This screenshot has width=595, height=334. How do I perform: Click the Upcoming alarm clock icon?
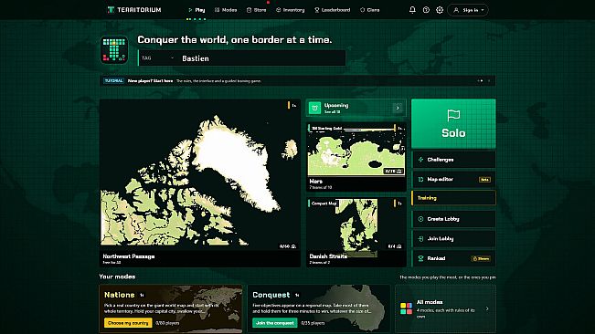(x=314, y=108)
